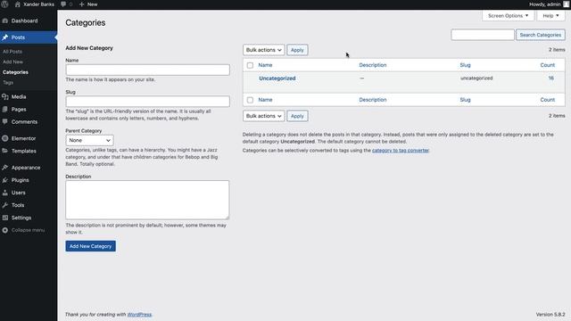Click the Version 5.8.2 footer text
This screenshot has height=321, width=571.
pos(550,315)
